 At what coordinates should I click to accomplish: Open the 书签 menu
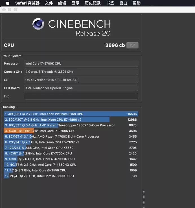pyautogui.click(x=110, y=3)
